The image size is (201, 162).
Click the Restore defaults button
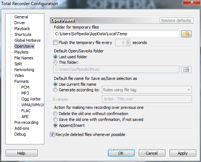tap(176, 21)
